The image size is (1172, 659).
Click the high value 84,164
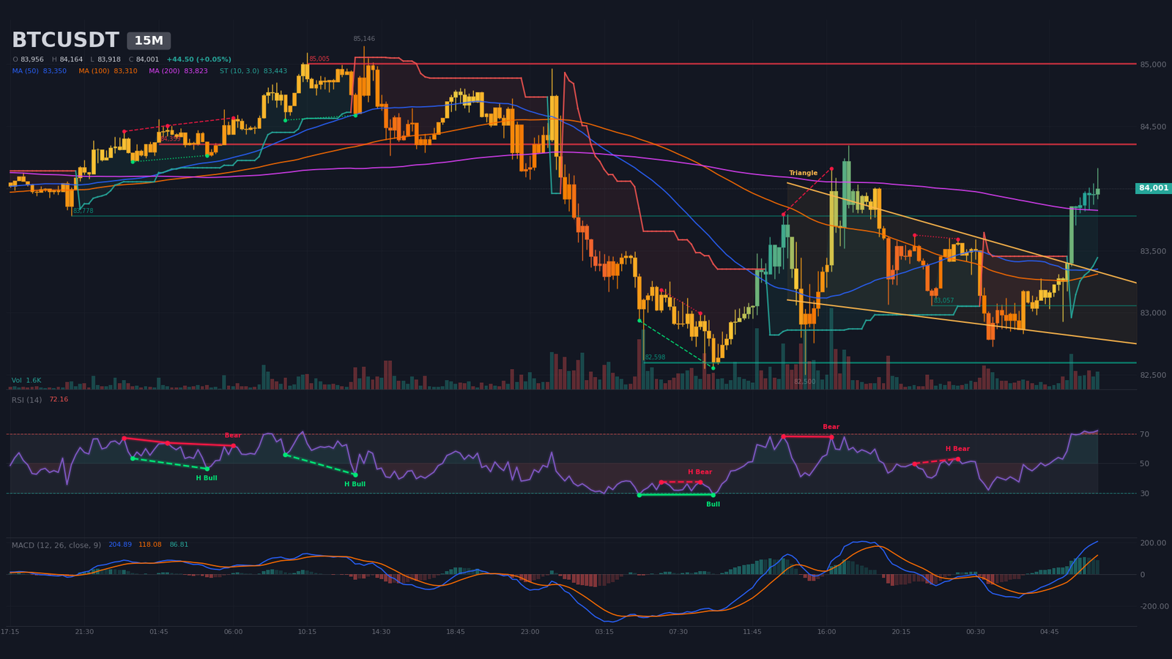(71, 59)
